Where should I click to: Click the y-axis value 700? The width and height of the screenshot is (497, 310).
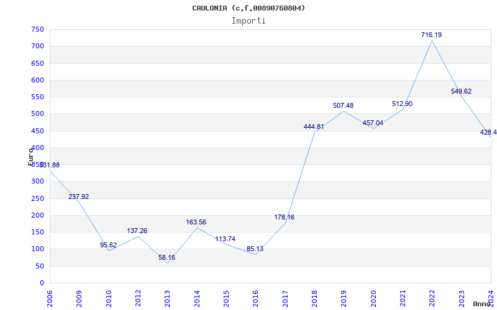coord(37,46)
